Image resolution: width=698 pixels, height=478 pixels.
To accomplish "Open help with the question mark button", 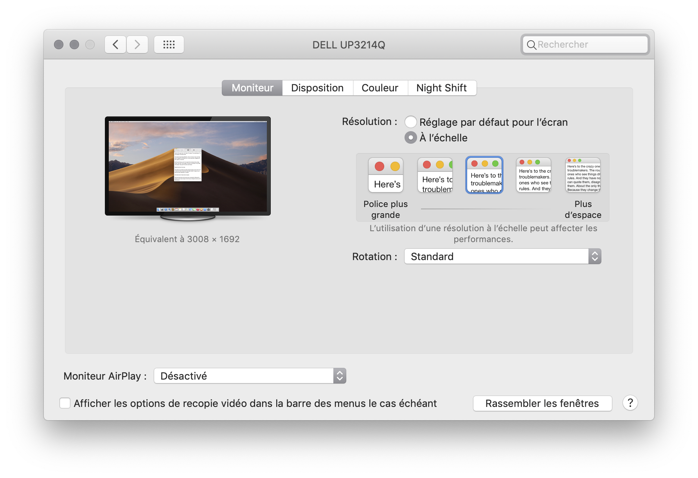I will click(630, 403).
